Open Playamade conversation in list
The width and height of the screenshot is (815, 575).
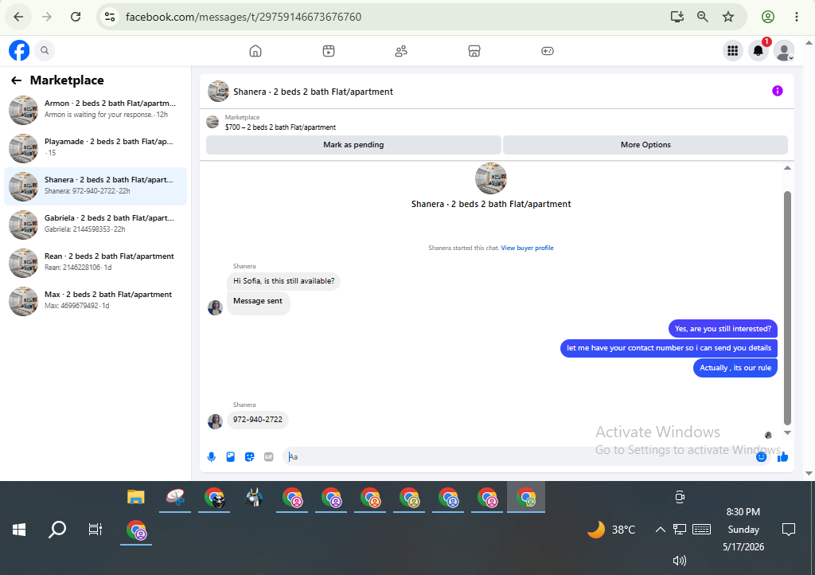tap(96, 148)
